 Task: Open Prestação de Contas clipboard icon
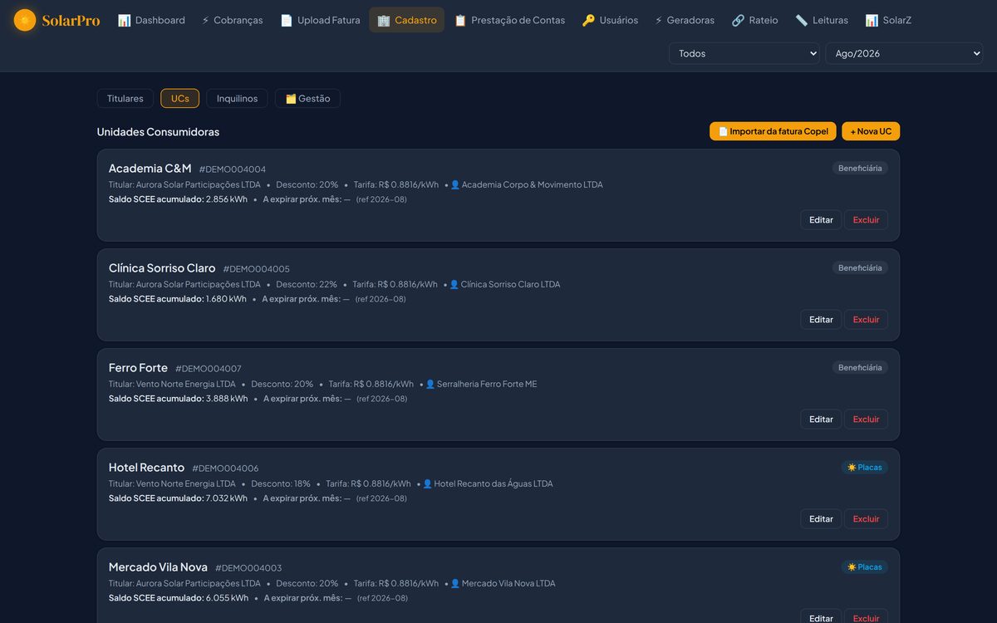460,20
